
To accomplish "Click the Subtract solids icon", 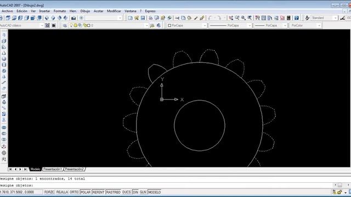I will [4, 134].
